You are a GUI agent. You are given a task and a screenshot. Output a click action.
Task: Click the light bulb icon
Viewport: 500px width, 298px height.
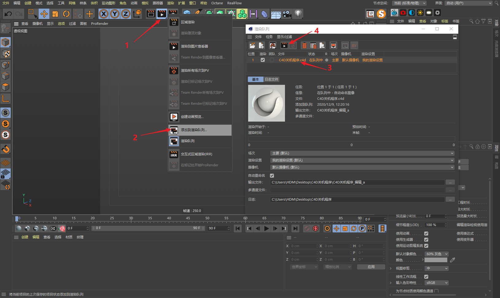tap(298, 14)
